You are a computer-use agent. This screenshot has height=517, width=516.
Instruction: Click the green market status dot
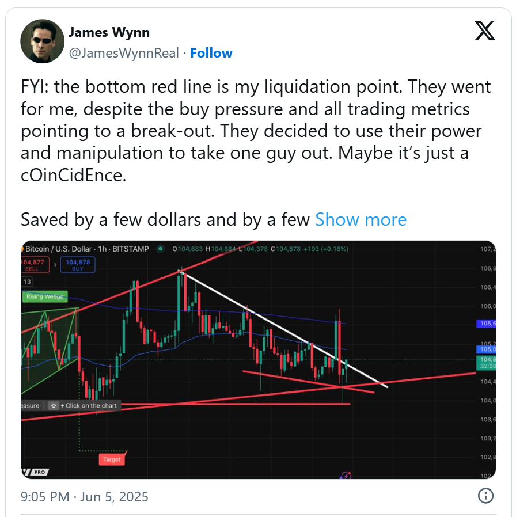[x=160, y=249]
